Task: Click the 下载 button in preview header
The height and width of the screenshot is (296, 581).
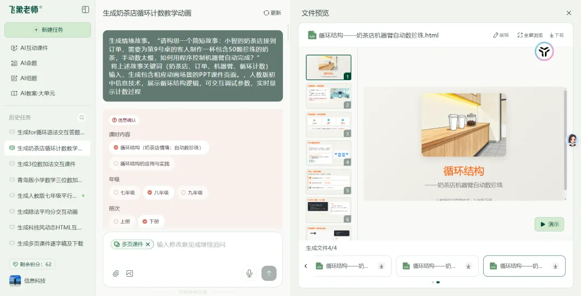Action: [x=557, y=35]
